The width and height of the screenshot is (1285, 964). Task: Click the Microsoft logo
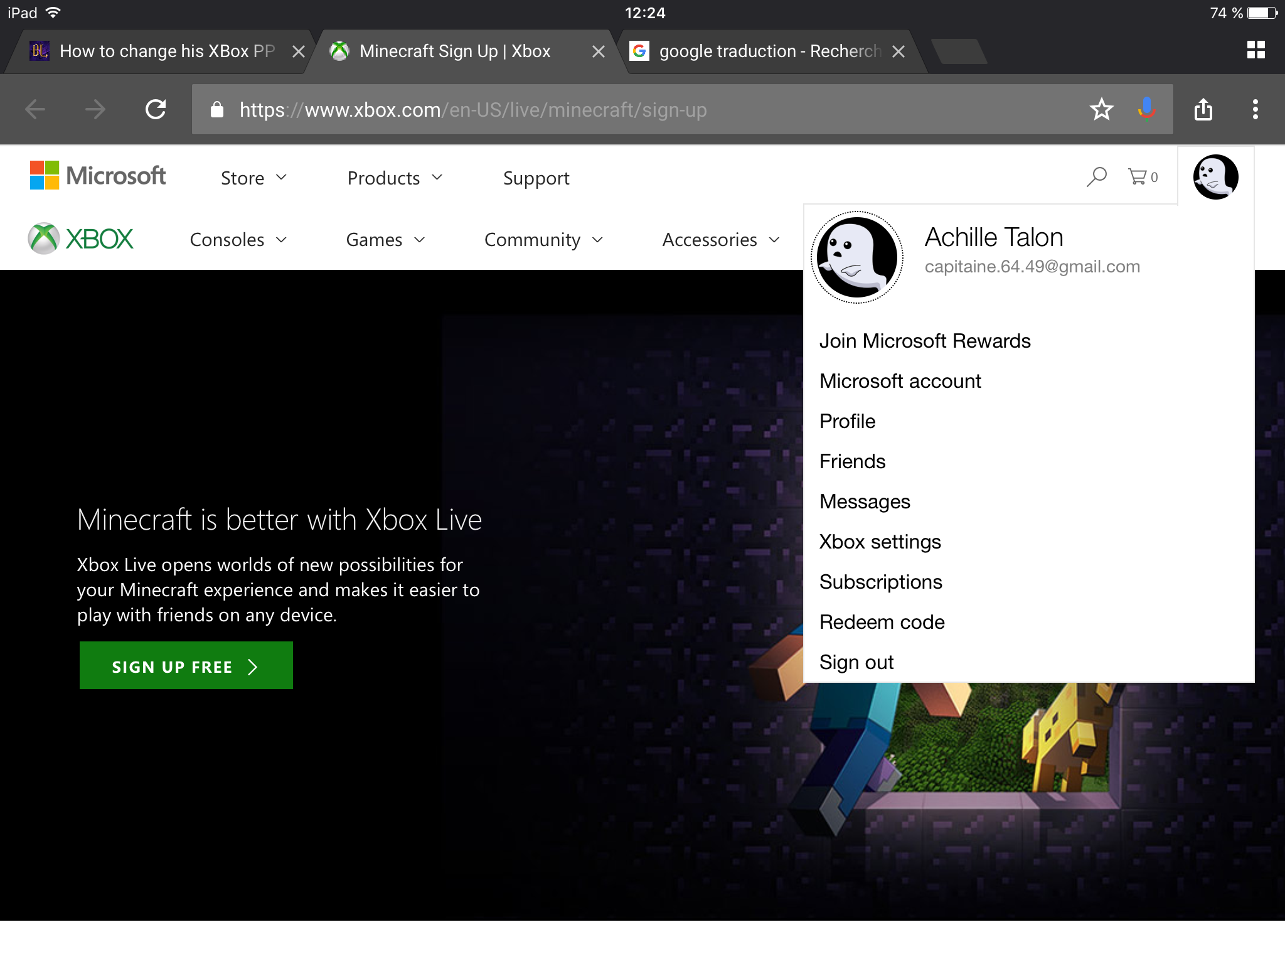click(98, 176)
